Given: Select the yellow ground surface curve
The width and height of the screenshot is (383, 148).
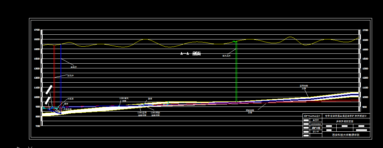Looking at the screenshot, I should click(201, 42).
